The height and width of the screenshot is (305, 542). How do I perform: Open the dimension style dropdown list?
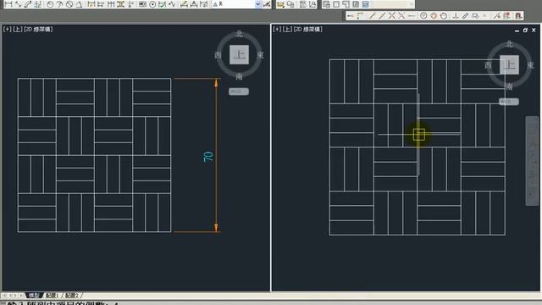point(258,4)
